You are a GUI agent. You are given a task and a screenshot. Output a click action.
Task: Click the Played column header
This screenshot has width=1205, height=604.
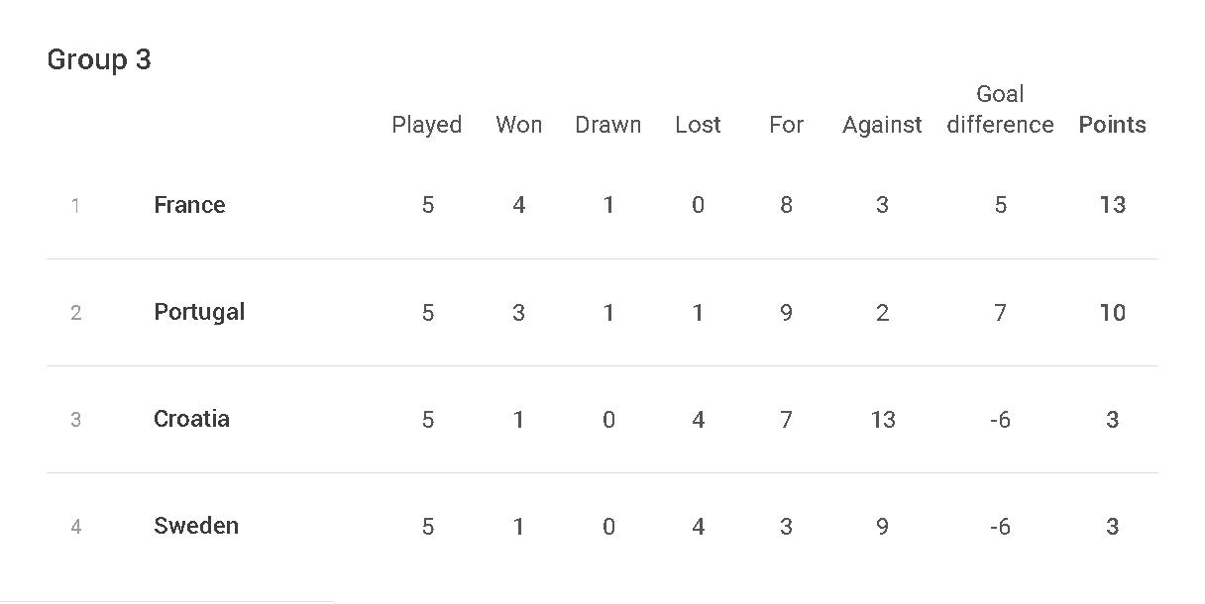tap(427, 125)
